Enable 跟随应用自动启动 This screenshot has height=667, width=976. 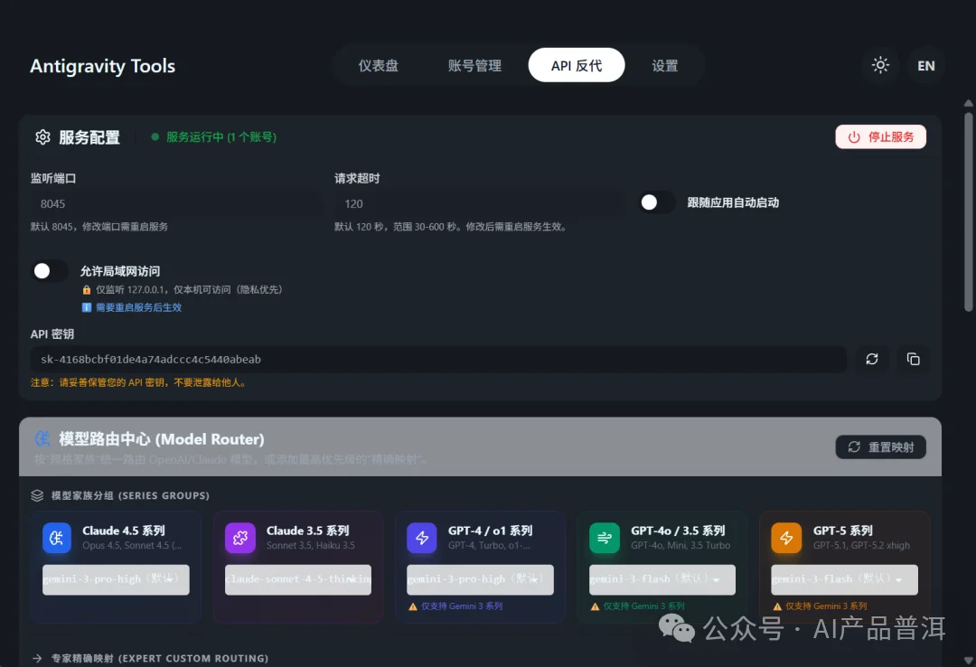tap(656, 202)
